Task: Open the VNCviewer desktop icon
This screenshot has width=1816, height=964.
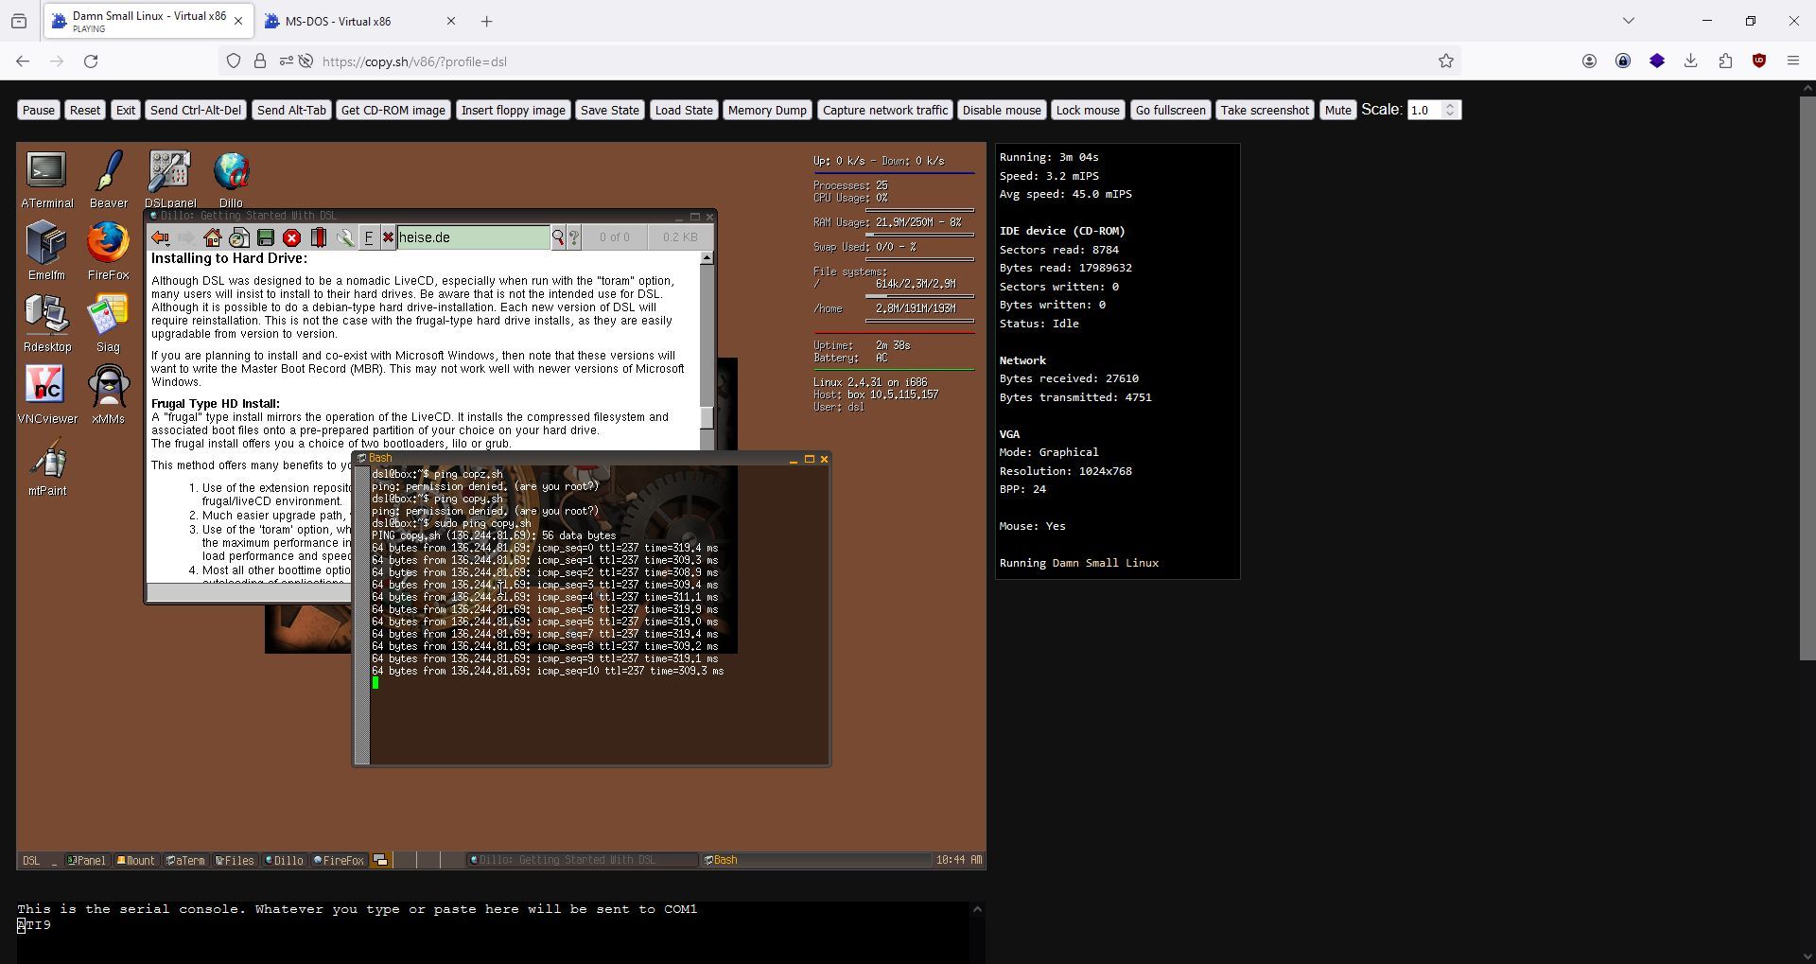Action: pyautogui.click(x=47, y=394)
